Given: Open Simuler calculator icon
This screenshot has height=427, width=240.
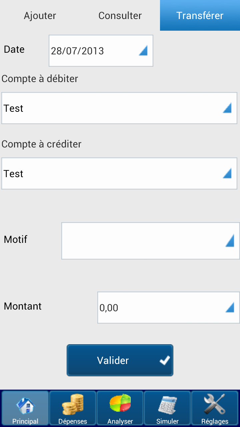Looking at the screenshot, I should click(x=167, y=404).
